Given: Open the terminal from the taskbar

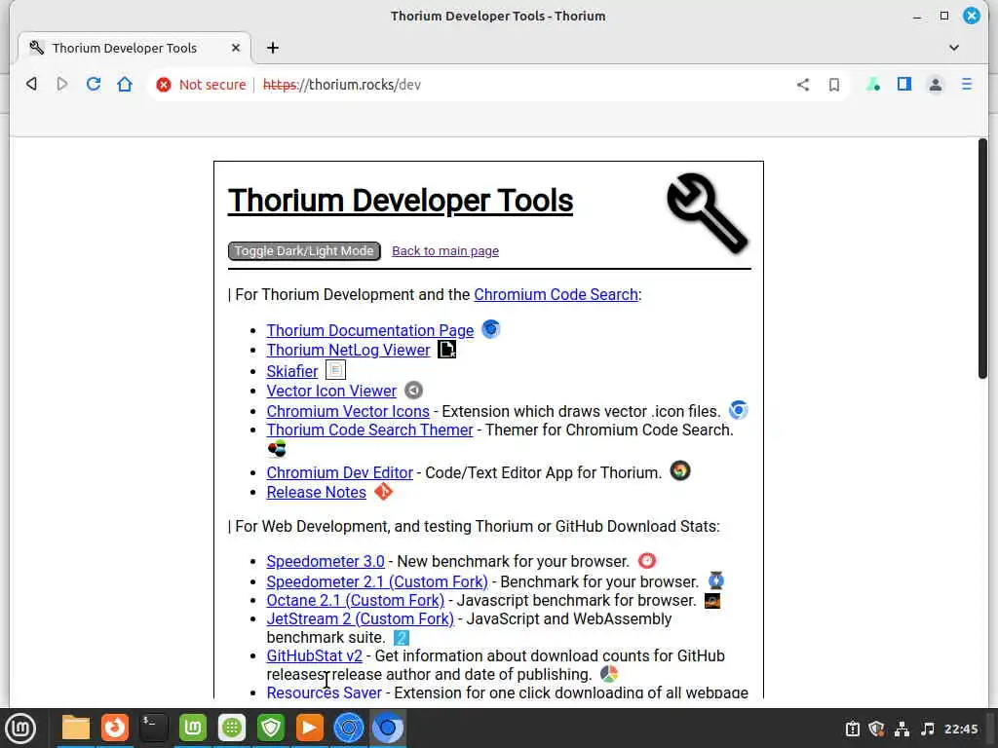Looking at the screenshot, I should pos(153,728).
